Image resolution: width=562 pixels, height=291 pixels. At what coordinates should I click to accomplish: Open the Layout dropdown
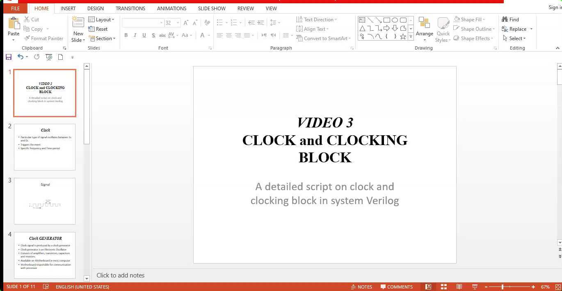[102, 19]
